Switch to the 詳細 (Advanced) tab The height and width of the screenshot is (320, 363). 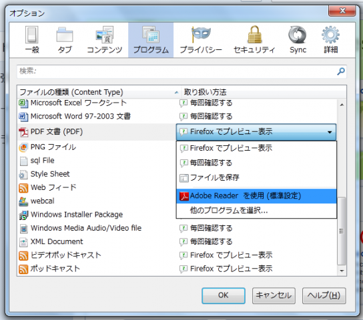330,40
